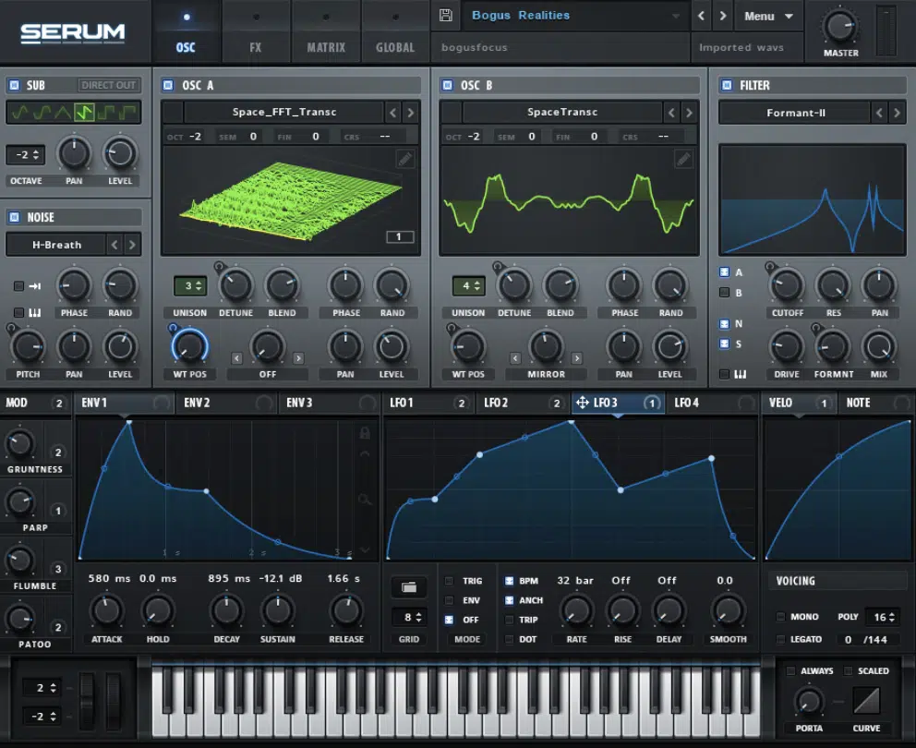
Task: Enable the LEGATO checkbox
Action: (780, 639)
